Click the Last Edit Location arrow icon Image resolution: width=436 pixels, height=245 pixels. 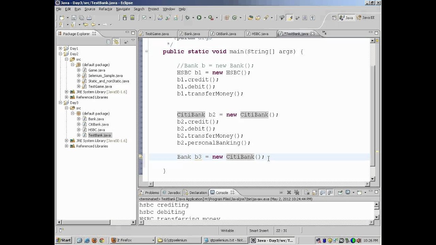pyautogui.click(x=85, y=24)
